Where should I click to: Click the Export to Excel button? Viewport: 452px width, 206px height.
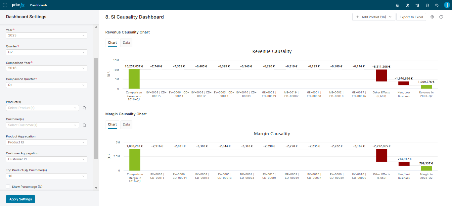pos(411,17)
